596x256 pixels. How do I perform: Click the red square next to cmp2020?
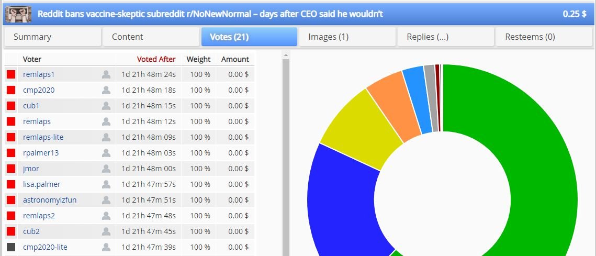coord(11,90)
